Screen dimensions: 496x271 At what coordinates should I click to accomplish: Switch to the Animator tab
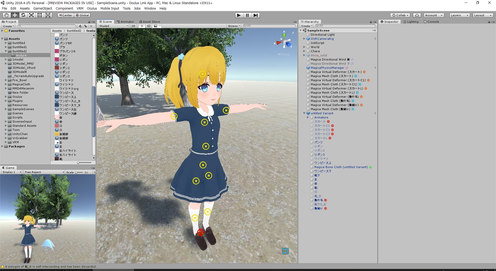tap(126, 22)
